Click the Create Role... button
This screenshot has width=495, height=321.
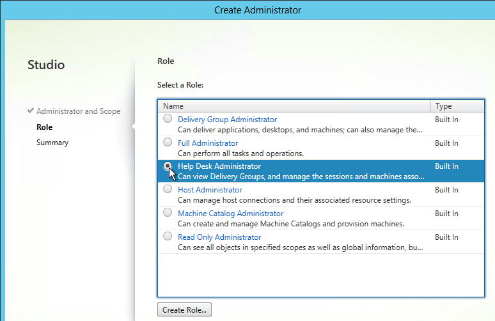(x=184, y=309)
